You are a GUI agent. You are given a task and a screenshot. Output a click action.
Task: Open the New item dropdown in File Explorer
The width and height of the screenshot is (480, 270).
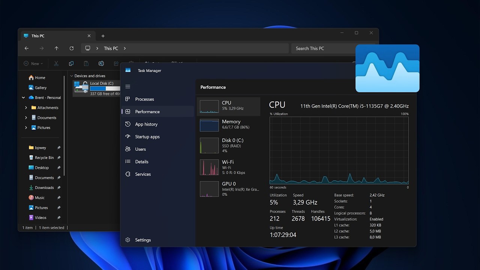[x=33, y=64]
